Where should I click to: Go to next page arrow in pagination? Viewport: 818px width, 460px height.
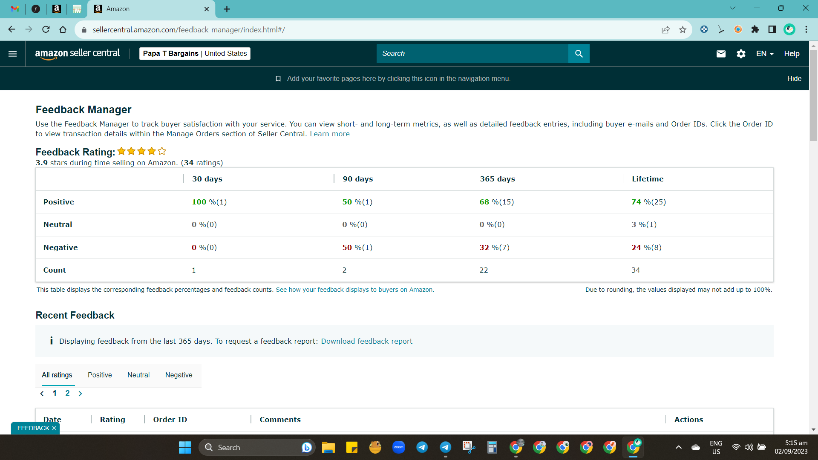[80, 394]
